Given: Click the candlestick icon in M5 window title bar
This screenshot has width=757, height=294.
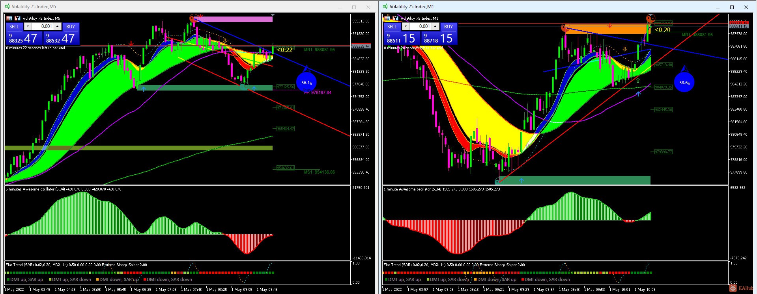Looking at the screenshot, I should tap(7, 7).
